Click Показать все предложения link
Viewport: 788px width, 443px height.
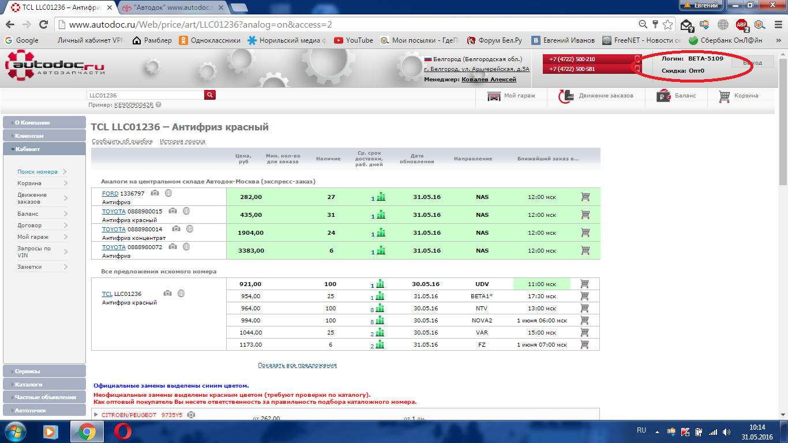tap(297, 365)
